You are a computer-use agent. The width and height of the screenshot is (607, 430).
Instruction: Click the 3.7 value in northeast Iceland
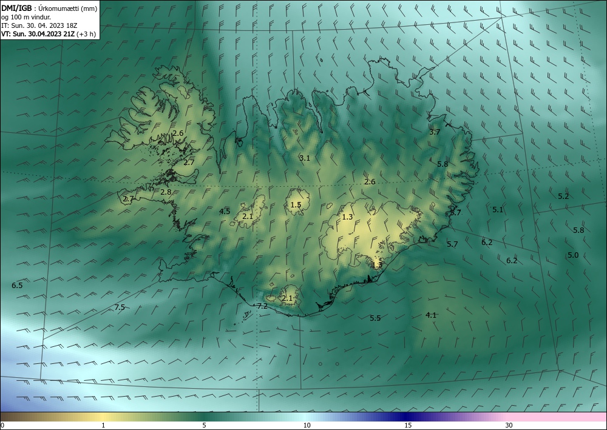pyautogui.click(x=435, y=132)
